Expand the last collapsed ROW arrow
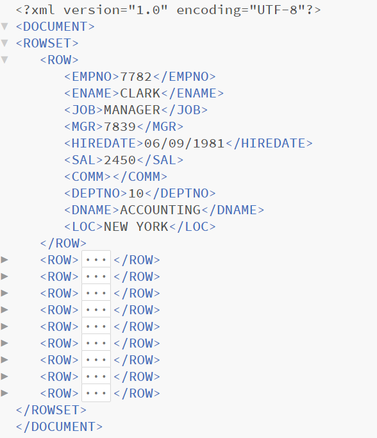Image resolution: width=377 pixels, height=438 pixels. [4, 393]
